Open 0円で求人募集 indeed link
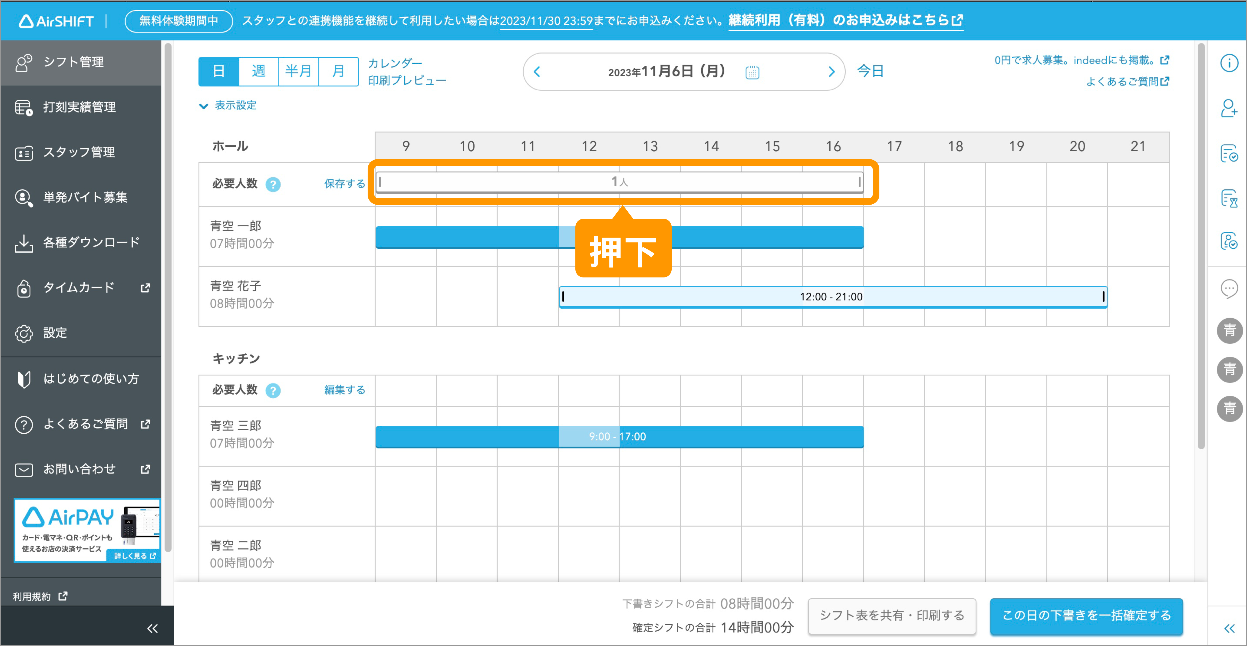1247x646 pixels. click(1082, 60)
